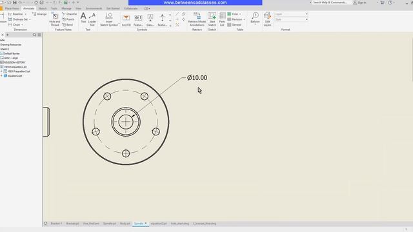Insert a Revision table

[235, 19]
